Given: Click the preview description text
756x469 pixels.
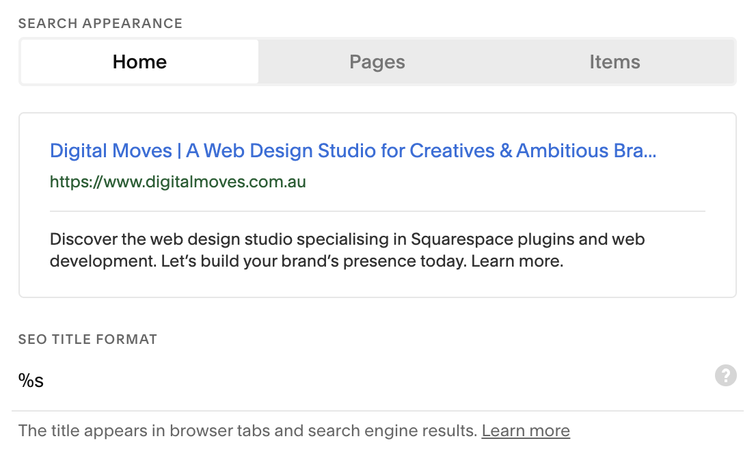Looking at the screenshot, I should 347,250.
